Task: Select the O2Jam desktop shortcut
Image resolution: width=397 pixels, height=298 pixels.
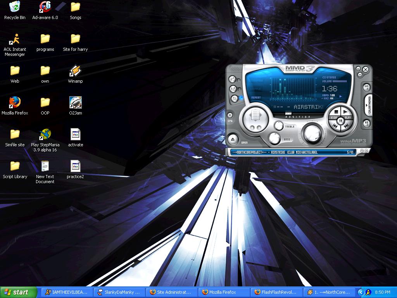Action: 76,106
